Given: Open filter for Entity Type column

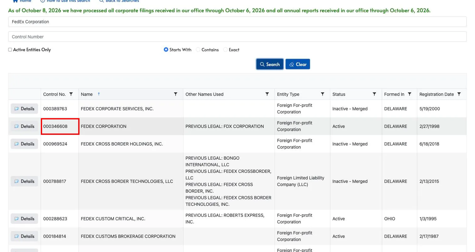Looking at the screenshot, I should [x=322, y=94].
